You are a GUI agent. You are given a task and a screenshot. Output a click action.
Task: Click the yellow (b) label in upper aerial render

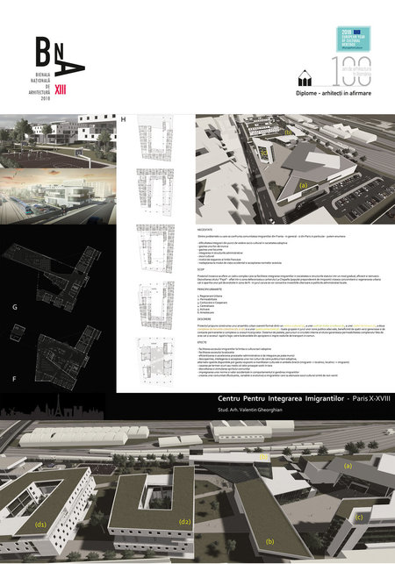[x=288, y=132]
